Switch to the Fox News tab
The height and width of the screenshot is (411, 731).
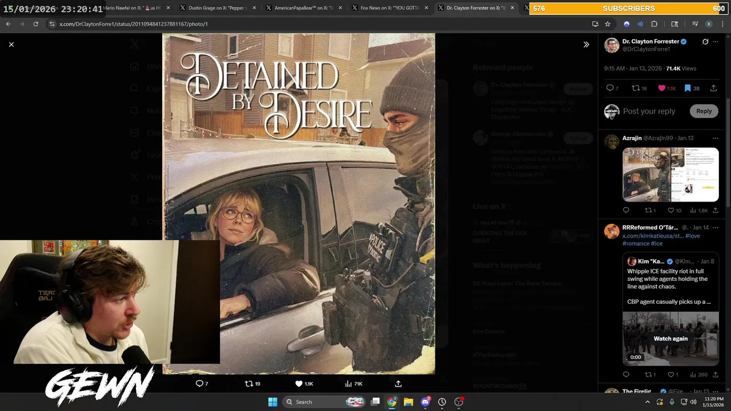point(388,8)
